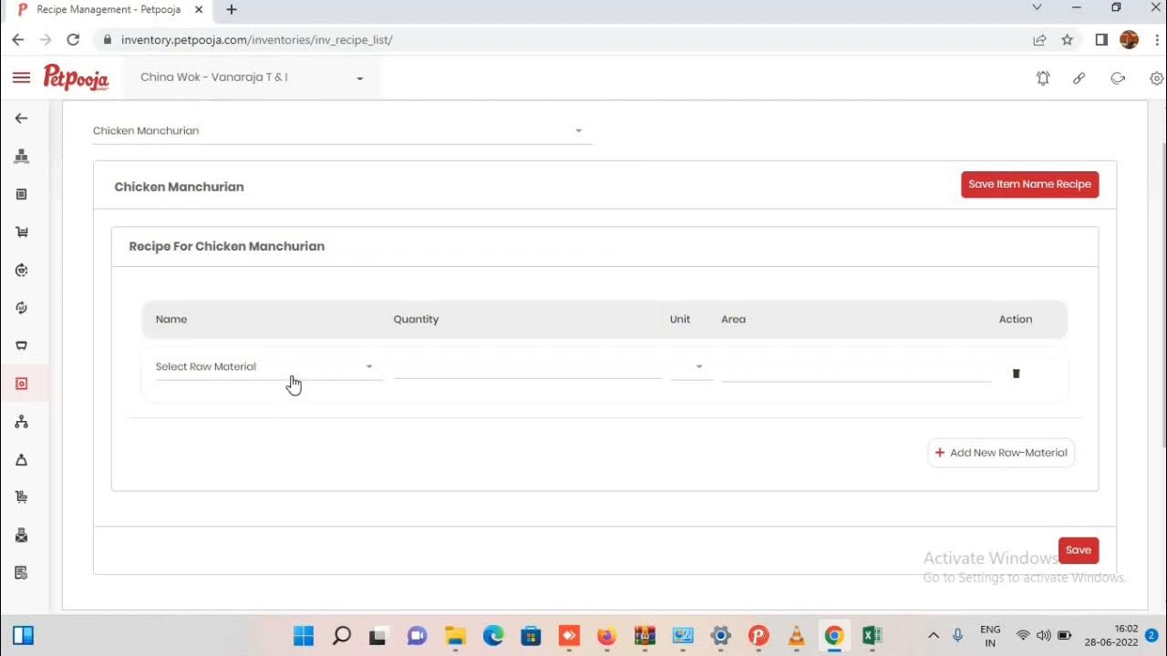Expand the China Wok outlet dropdown
This screenshot has height=656, width=1167.
tap(253, 77)
